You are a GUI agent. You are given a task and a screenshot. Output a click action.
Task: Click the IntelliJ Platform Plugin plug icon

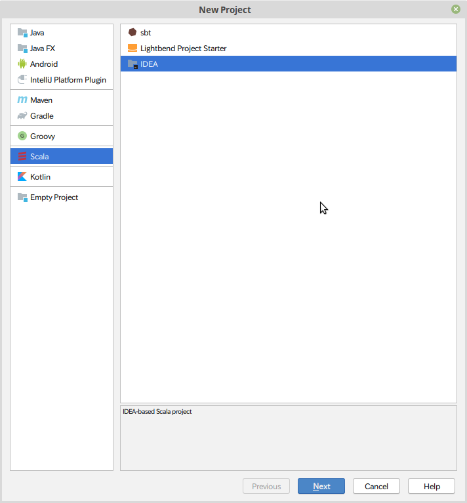(x=22, y=79)
